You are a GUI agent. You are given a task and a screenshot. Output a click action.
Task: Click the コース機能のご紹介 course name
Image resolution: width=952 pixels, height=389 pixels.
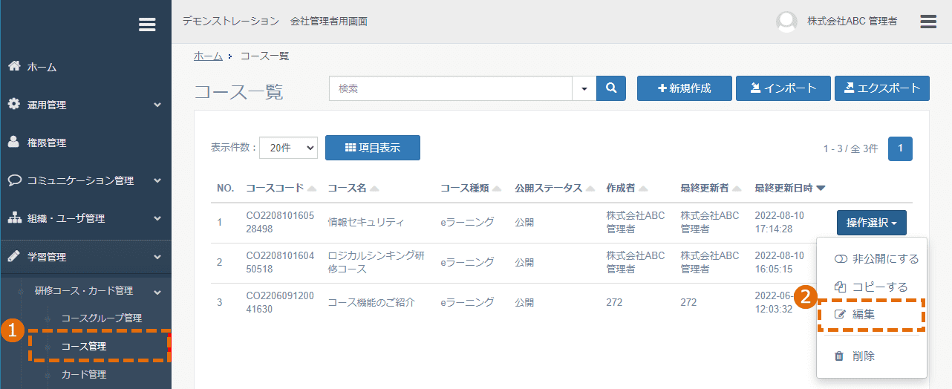point(371,302)
